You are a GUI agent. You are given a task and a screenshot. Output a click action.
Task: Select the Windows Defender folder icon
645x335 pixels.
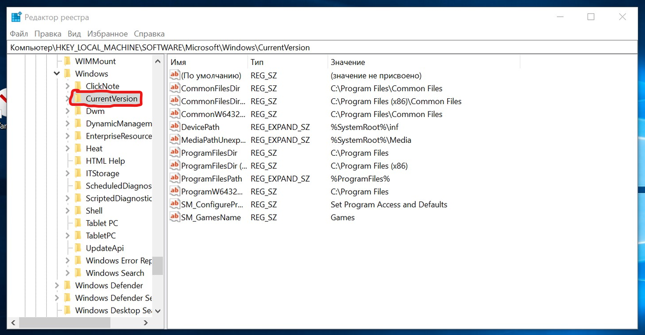point(67,285)
